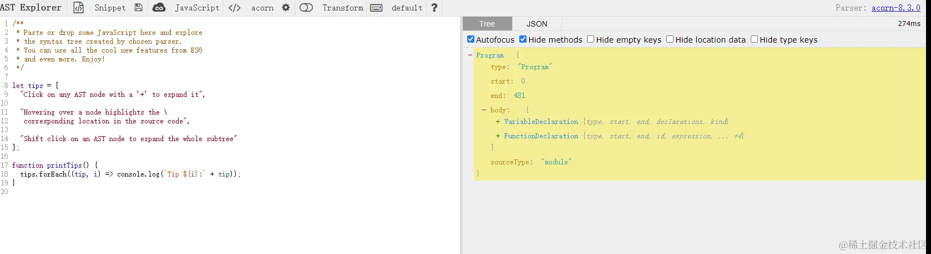This screenshot has width=931, height=254.
Task: Click the VariableDeclaration node label
Action: (x=541, y=122)
